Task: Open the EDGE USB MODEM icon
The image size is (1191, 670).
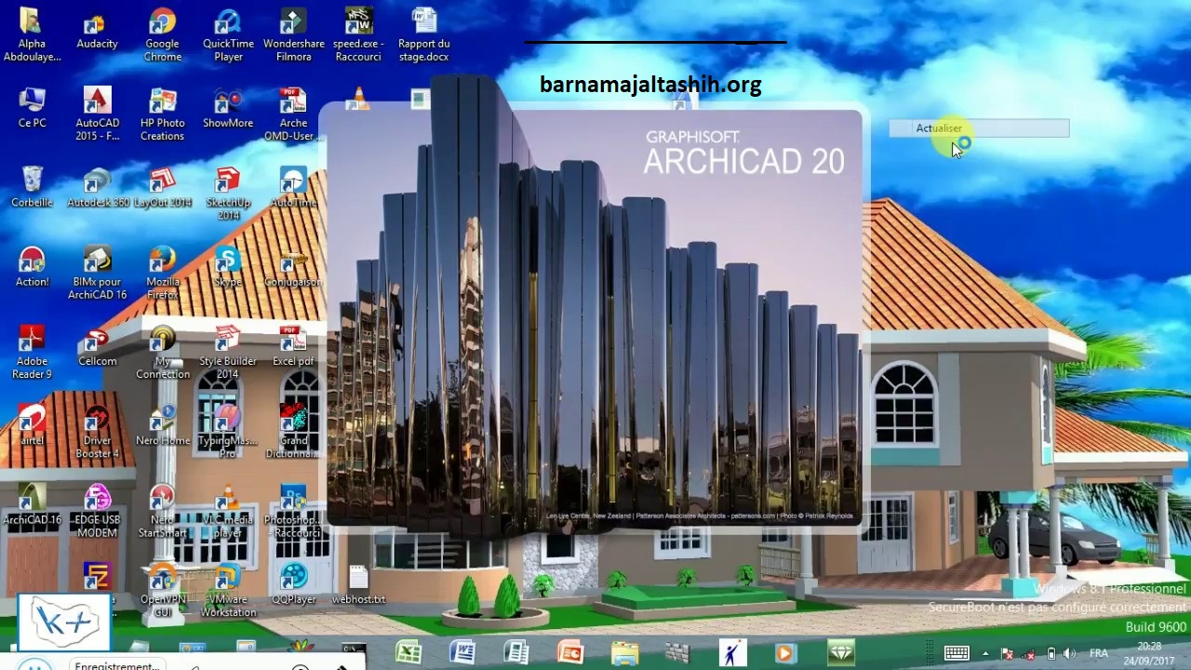Action: tap(97, 510)
